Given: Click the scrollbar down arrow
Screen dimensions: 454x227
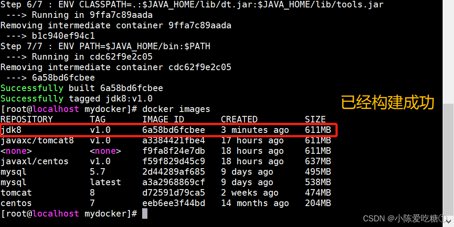Looking at the screenshot, I should pyautogui.click(x=448, y=221).
